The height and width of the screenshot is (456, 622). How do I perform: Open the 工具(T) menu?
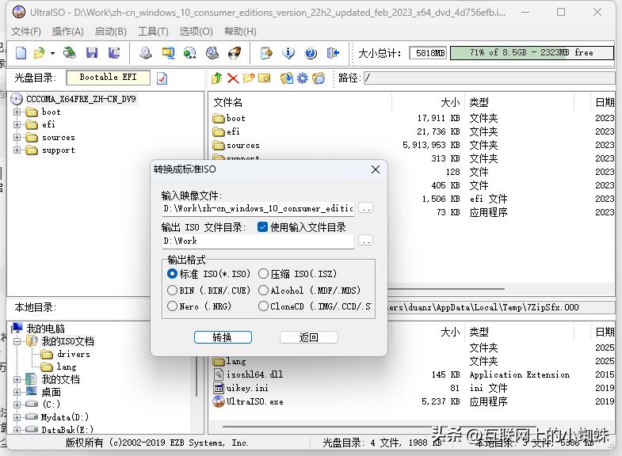click(x=153, y=32)
